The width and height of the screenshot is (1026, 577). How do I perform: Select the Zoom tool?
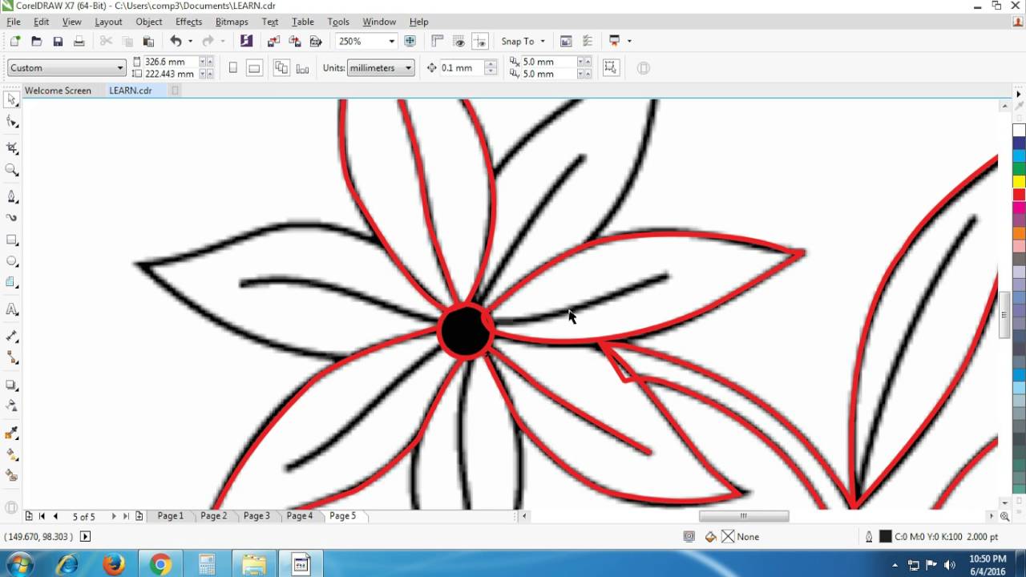coord(11,169)
